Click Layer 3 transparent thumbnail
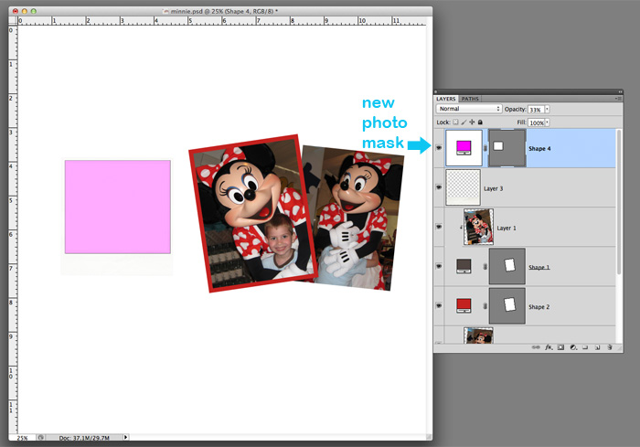Viewport: 640px width, 447px height. click(464, 187)
